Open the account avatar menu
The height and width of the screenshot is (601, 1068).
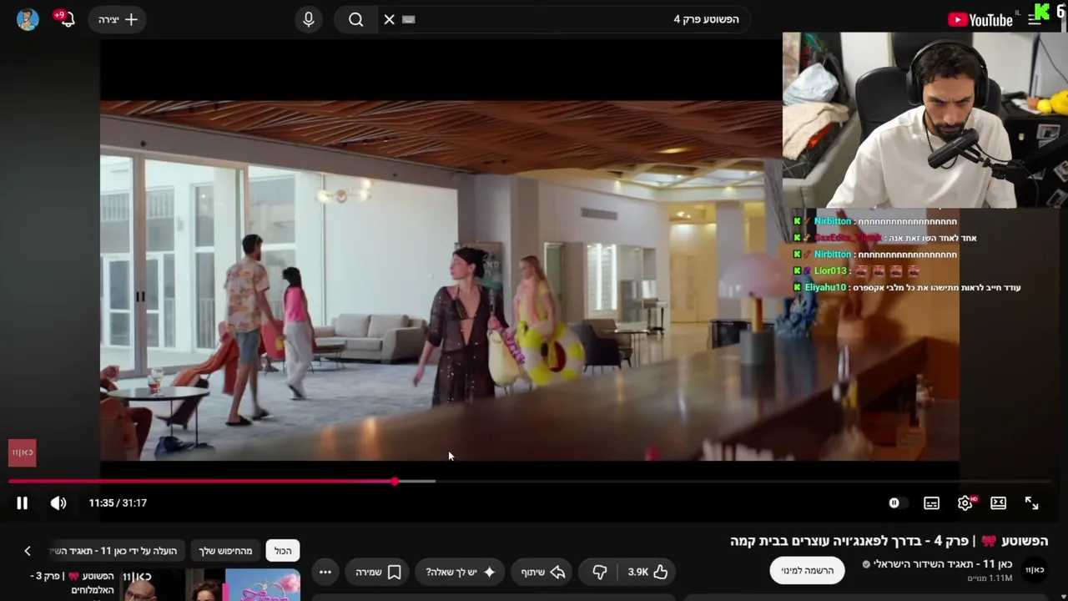pos(28,19)
